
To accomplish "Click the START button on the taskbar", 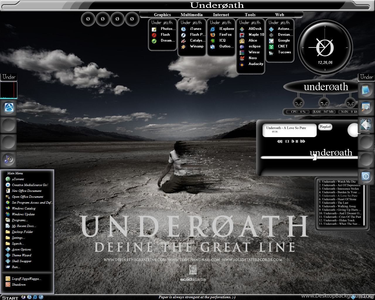I will [10, 298].
